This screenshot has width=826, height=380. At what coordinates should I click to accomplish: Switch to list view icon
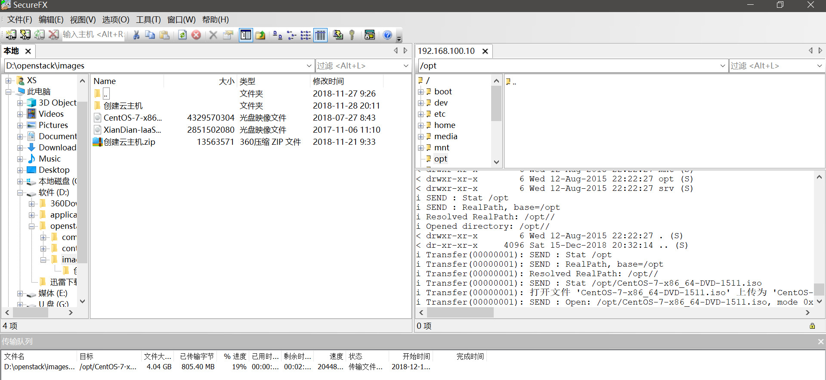click(x=306, y=35)
